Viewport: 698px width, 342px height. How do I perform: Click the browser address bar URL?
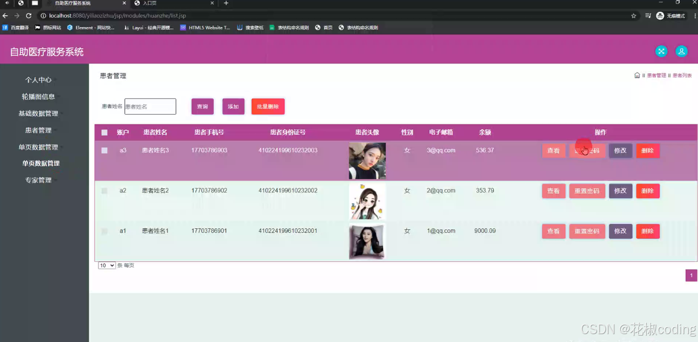pos(117,16)
